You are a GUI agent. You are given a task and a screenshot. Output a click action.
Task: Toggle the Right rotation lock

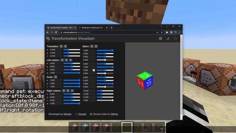pos(68,91)
